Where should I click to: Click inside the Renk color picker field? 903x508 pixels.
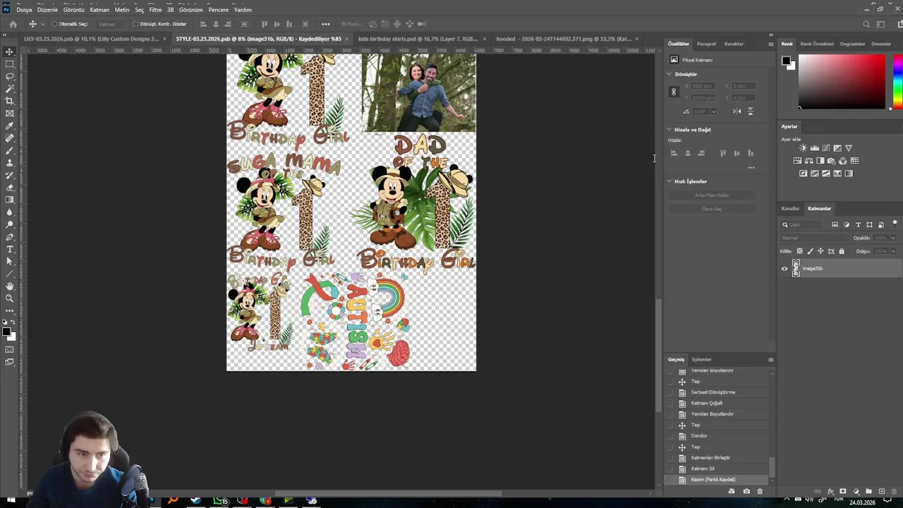coord(842,82)
